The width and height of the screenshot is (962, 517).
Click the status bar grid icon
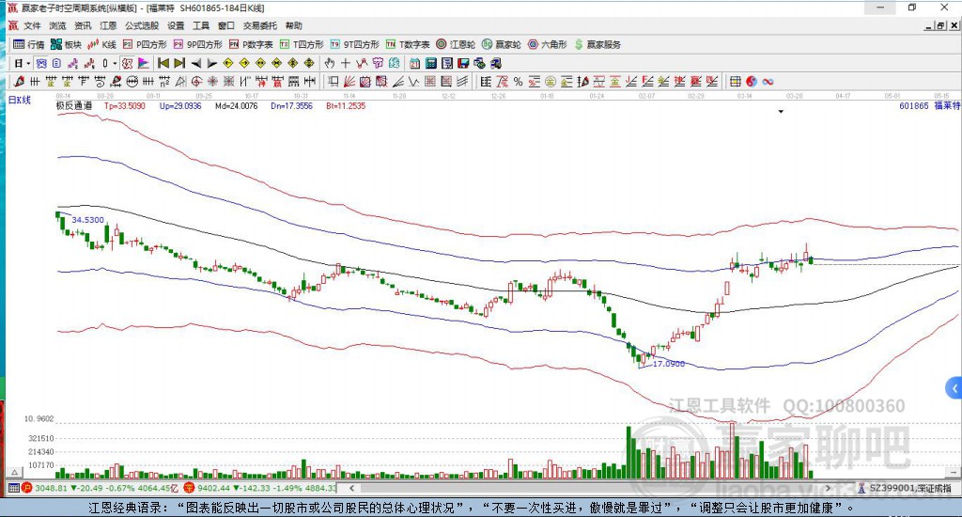point(13,488)
